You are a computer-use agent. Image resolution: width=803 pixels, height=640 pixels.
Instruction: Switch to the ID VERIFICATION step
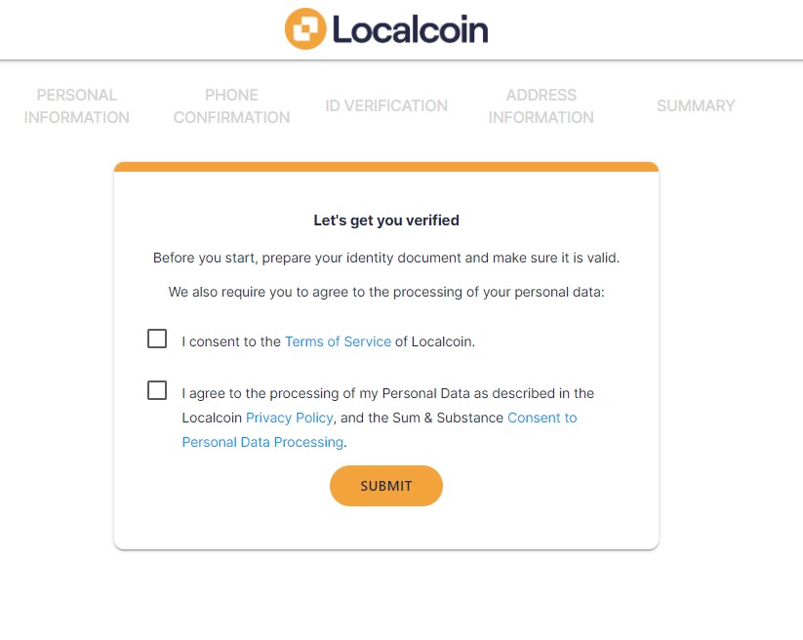tap(386, 105)
